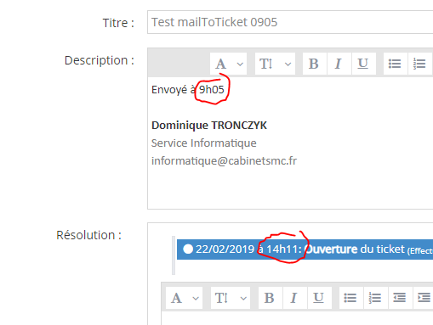Toggle Italic in Description editor toolbar

(339, 64)
